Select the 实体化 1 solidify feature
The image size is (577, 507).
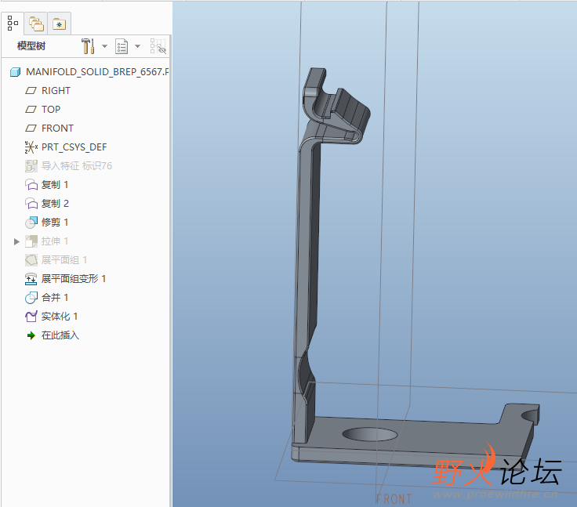[60, 317]
